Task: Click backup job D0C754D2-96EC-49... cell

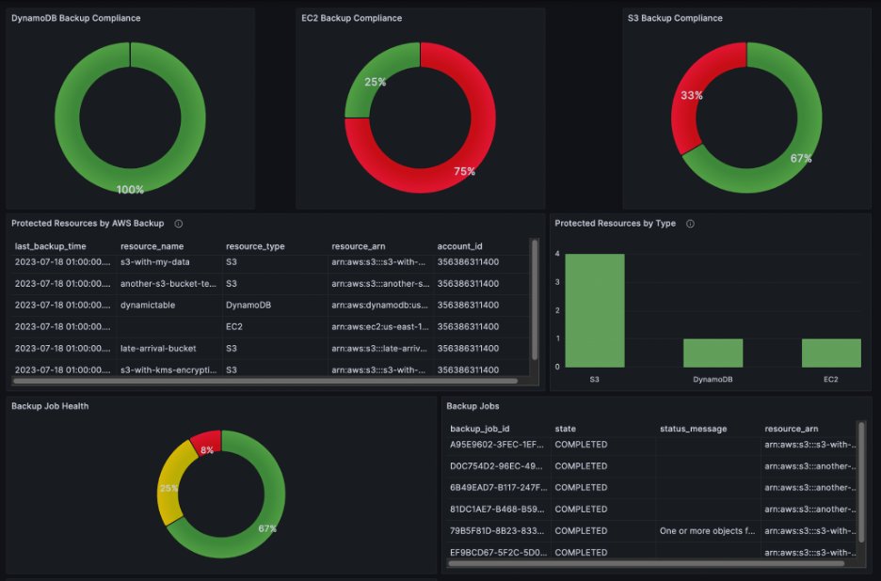Action: click(x=497, y=466)
